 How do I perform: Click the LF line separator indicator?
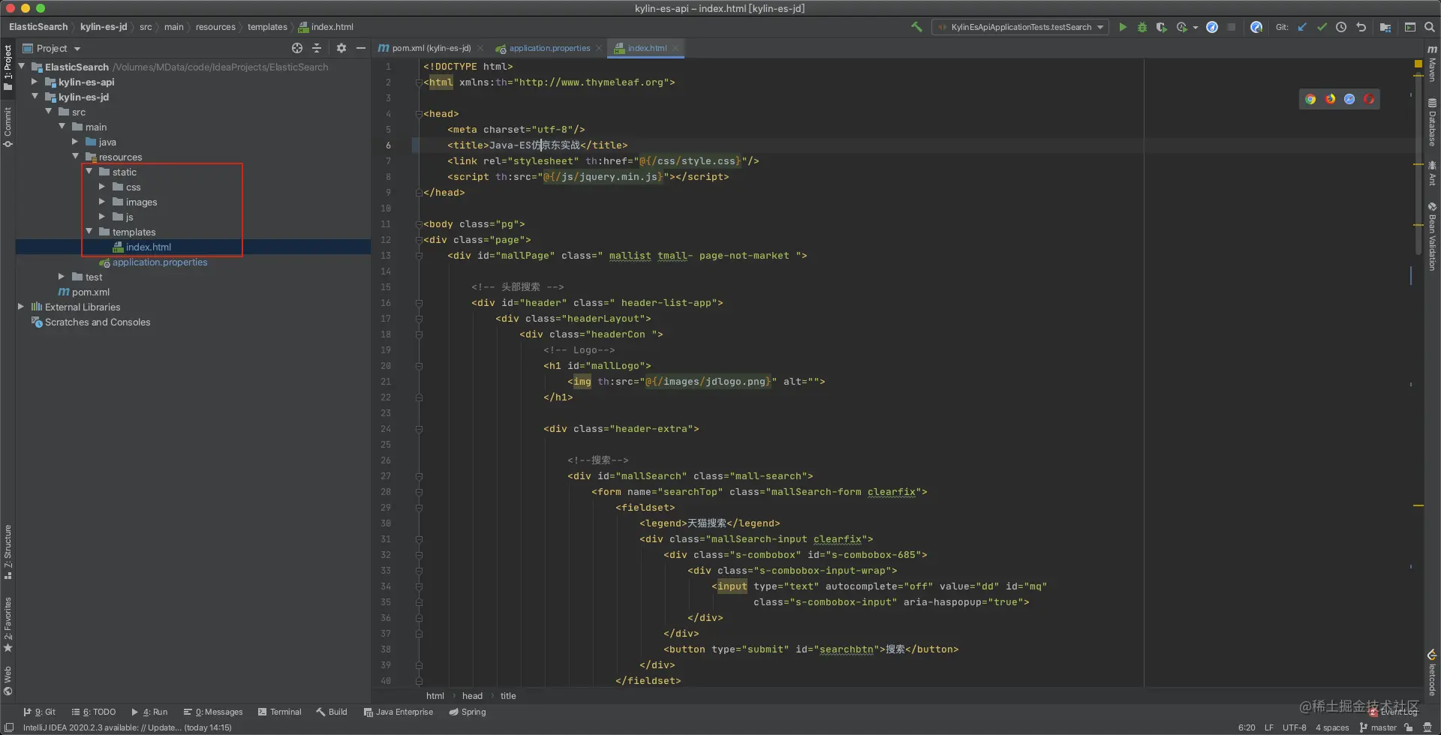1269,727
